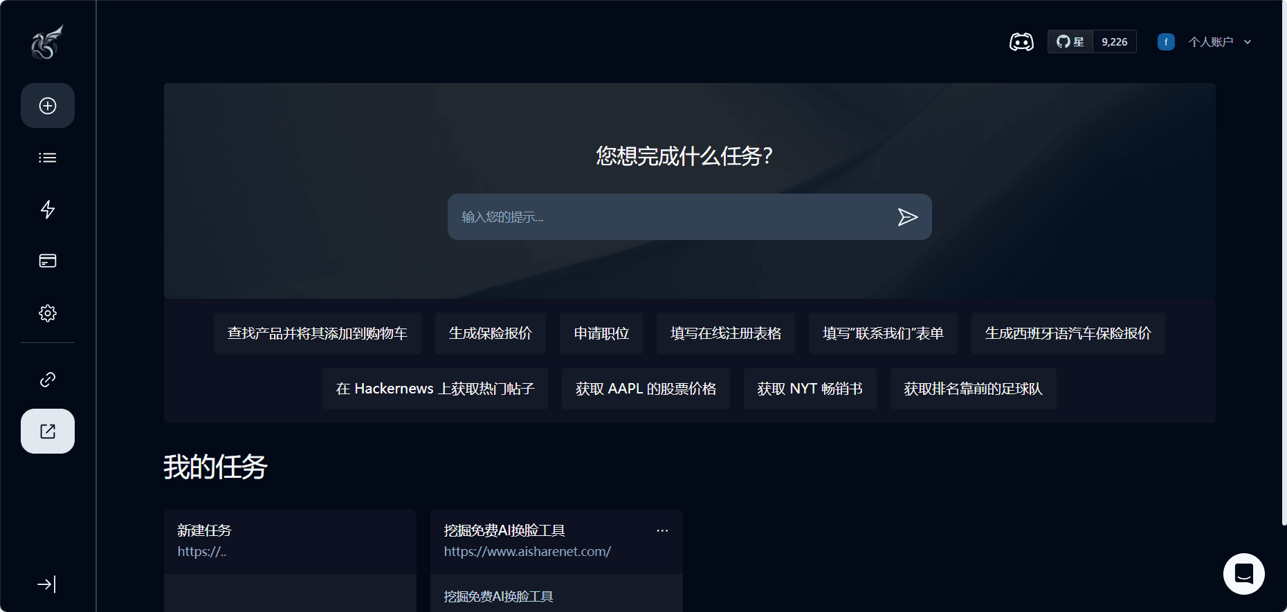Open the credit card billing icon
Screen dimensions: 1287x612
(x=48, y=261)
